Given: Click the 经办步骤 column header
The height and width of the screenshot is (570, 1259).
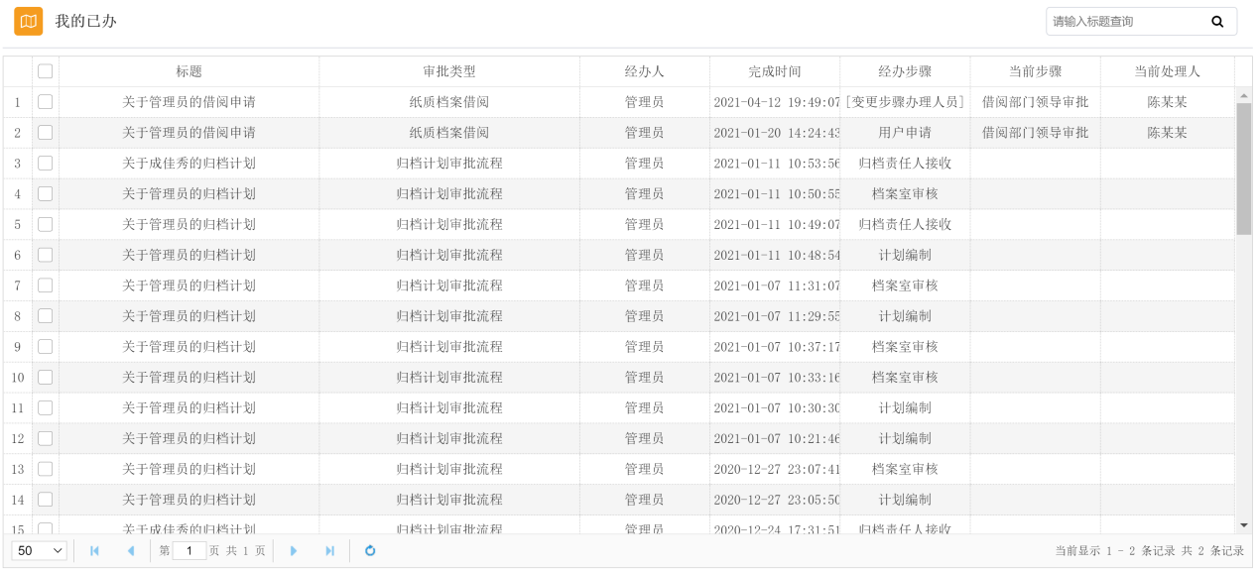Looking at the screenshot, I should tap(905, 71).
